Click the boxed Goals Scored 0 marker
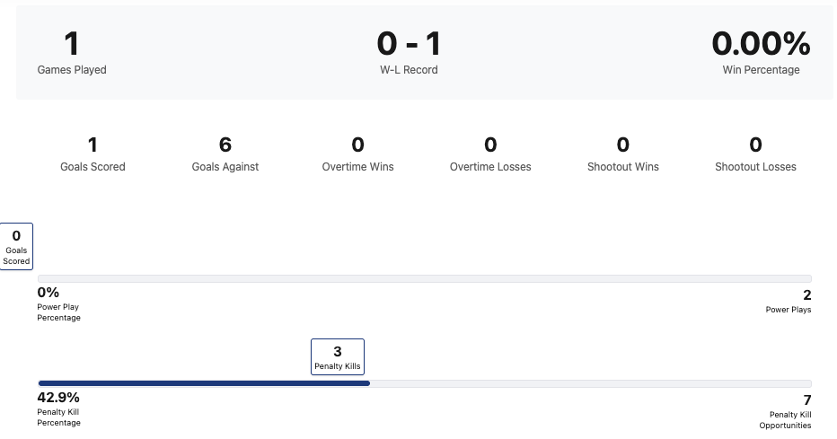Image resolution: width=837 pixels, height=439 pixels. pyautogui.click(x=16, y=246)
